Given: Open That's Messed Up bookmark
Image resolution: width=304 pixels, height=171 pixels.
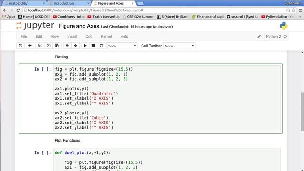Looking at the screenshot, I should [104, 17].
